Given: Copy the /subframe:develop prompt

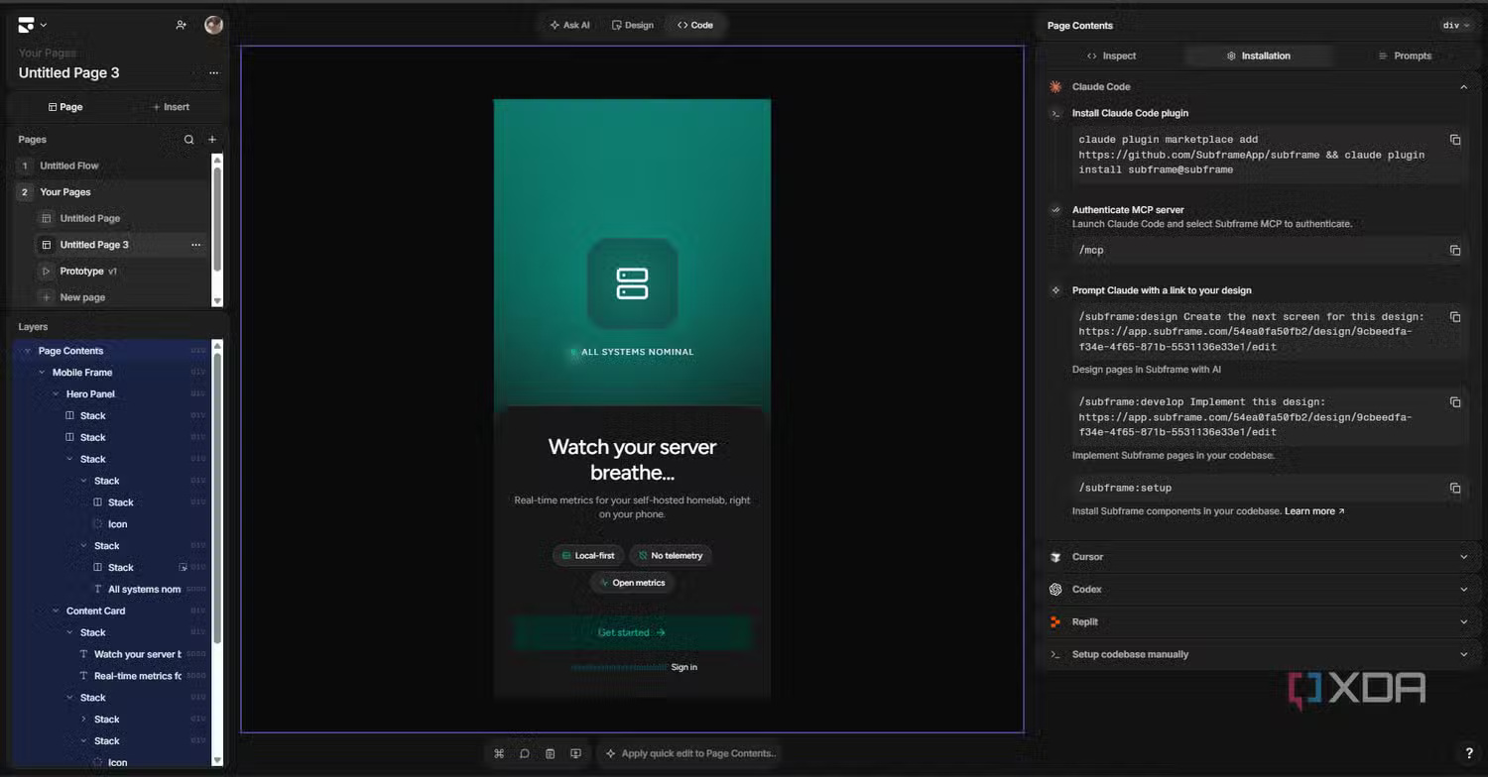Looking at the screenshot, I should click(x=1455, y=402).
